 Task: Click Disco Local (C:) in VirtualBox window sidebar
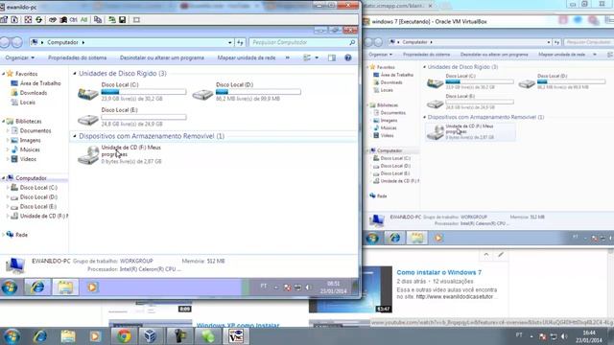(x=395, y=158)
